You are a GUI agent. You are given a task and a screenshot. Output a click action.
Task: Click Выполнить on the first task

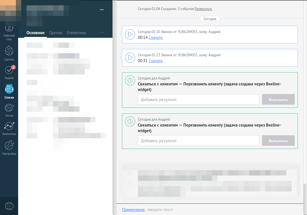278,100
